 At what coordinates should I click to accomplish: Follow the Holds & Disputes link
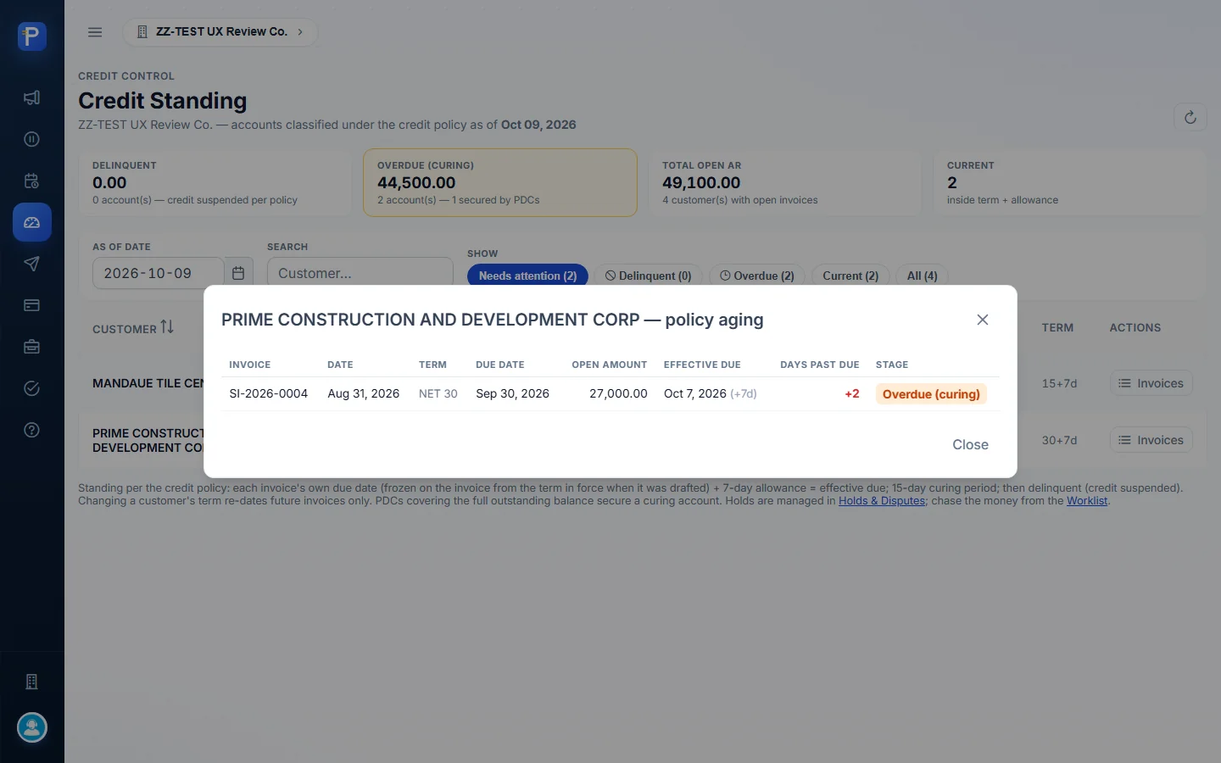(x=882, y=501)
